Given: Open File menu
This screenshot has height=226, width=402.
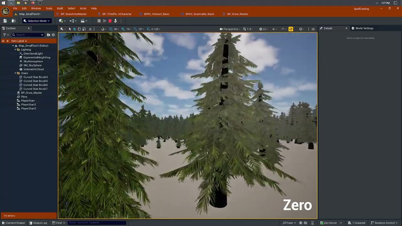Looking at the screenshot, I should pyautogui.click(x=15, y=8).
